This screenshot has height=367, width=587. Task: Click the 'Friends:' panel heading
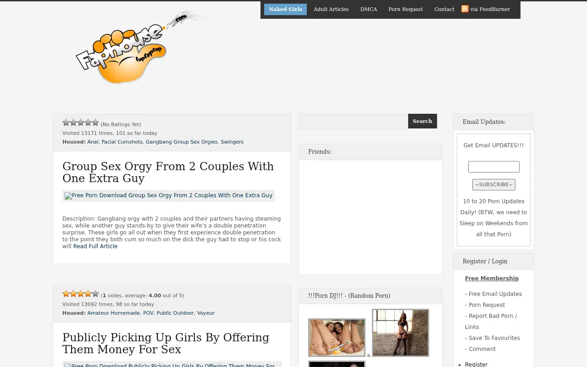point(320,152)
